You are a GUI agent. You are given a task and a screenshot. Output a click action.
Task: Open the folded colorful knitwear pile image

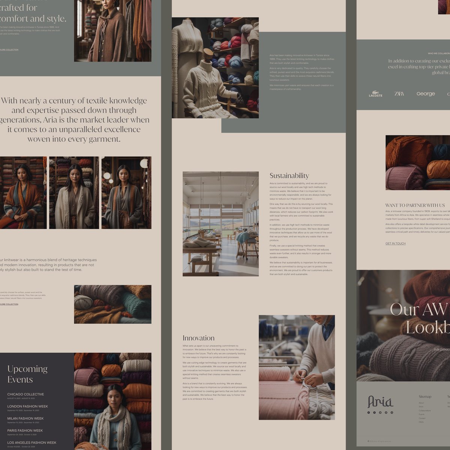[x=113, y=304]
